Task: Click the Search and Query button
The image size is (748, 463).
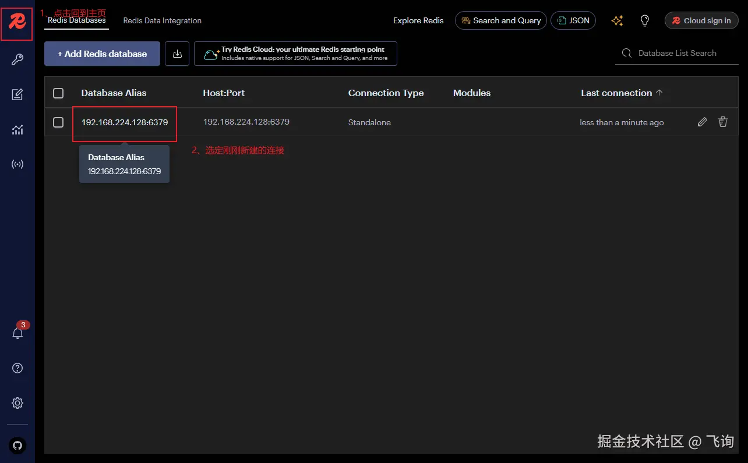Action: point(501,20)
